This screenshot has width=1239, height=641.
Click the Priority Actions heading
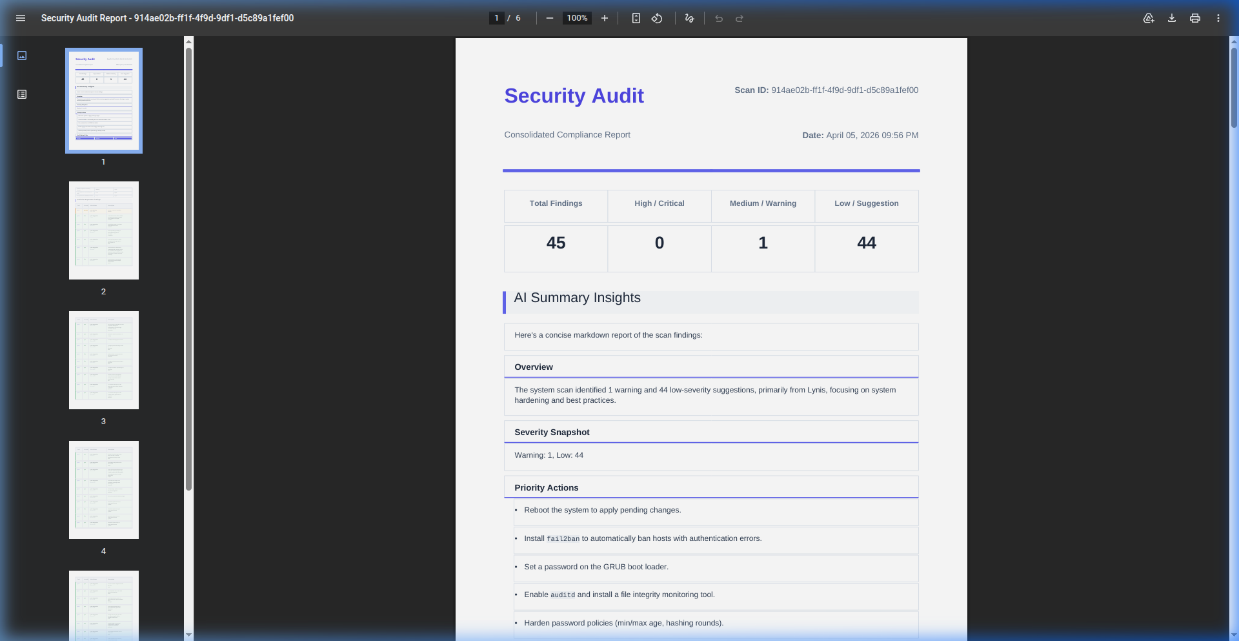click(546, 488)
